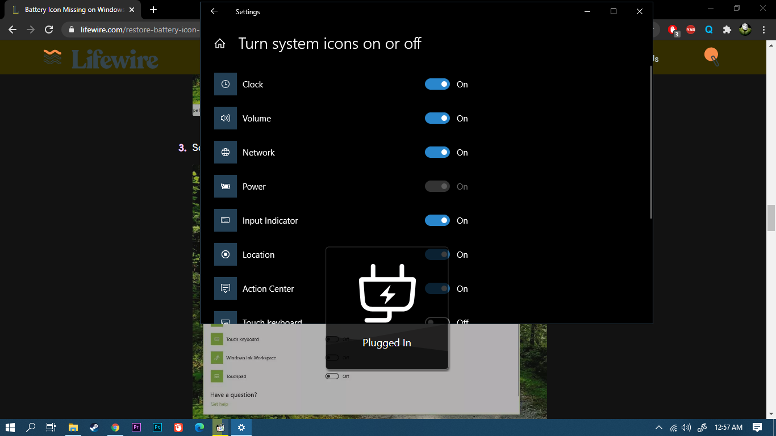The height and width of the screenshot is (436, 776).
Task: Open the blue Q extension icon
Action: (709, 30)
